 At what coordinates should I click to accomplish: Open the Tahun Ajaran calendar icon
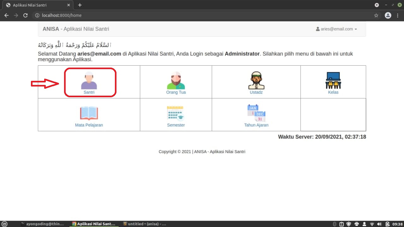[256, 112]
